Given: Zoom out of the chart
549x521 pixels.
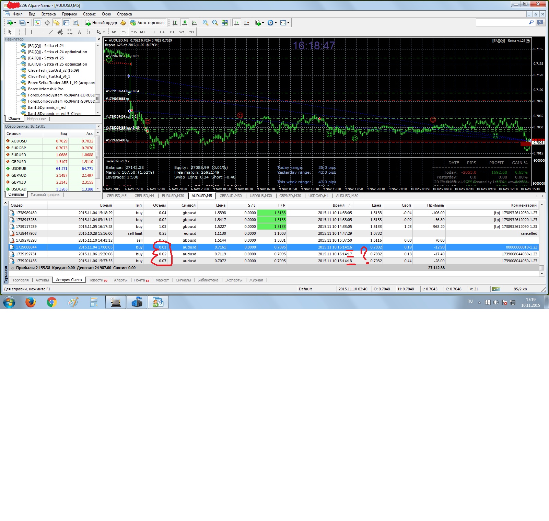Looking at the screenshot, I should [x=215, y=23].
